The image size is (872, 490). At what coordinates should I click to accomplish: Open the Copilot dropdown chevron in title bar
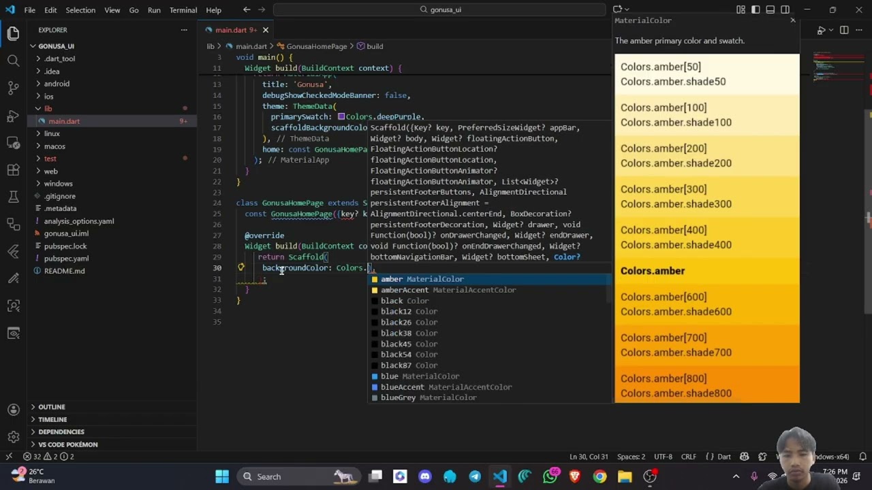pos(626,10)
